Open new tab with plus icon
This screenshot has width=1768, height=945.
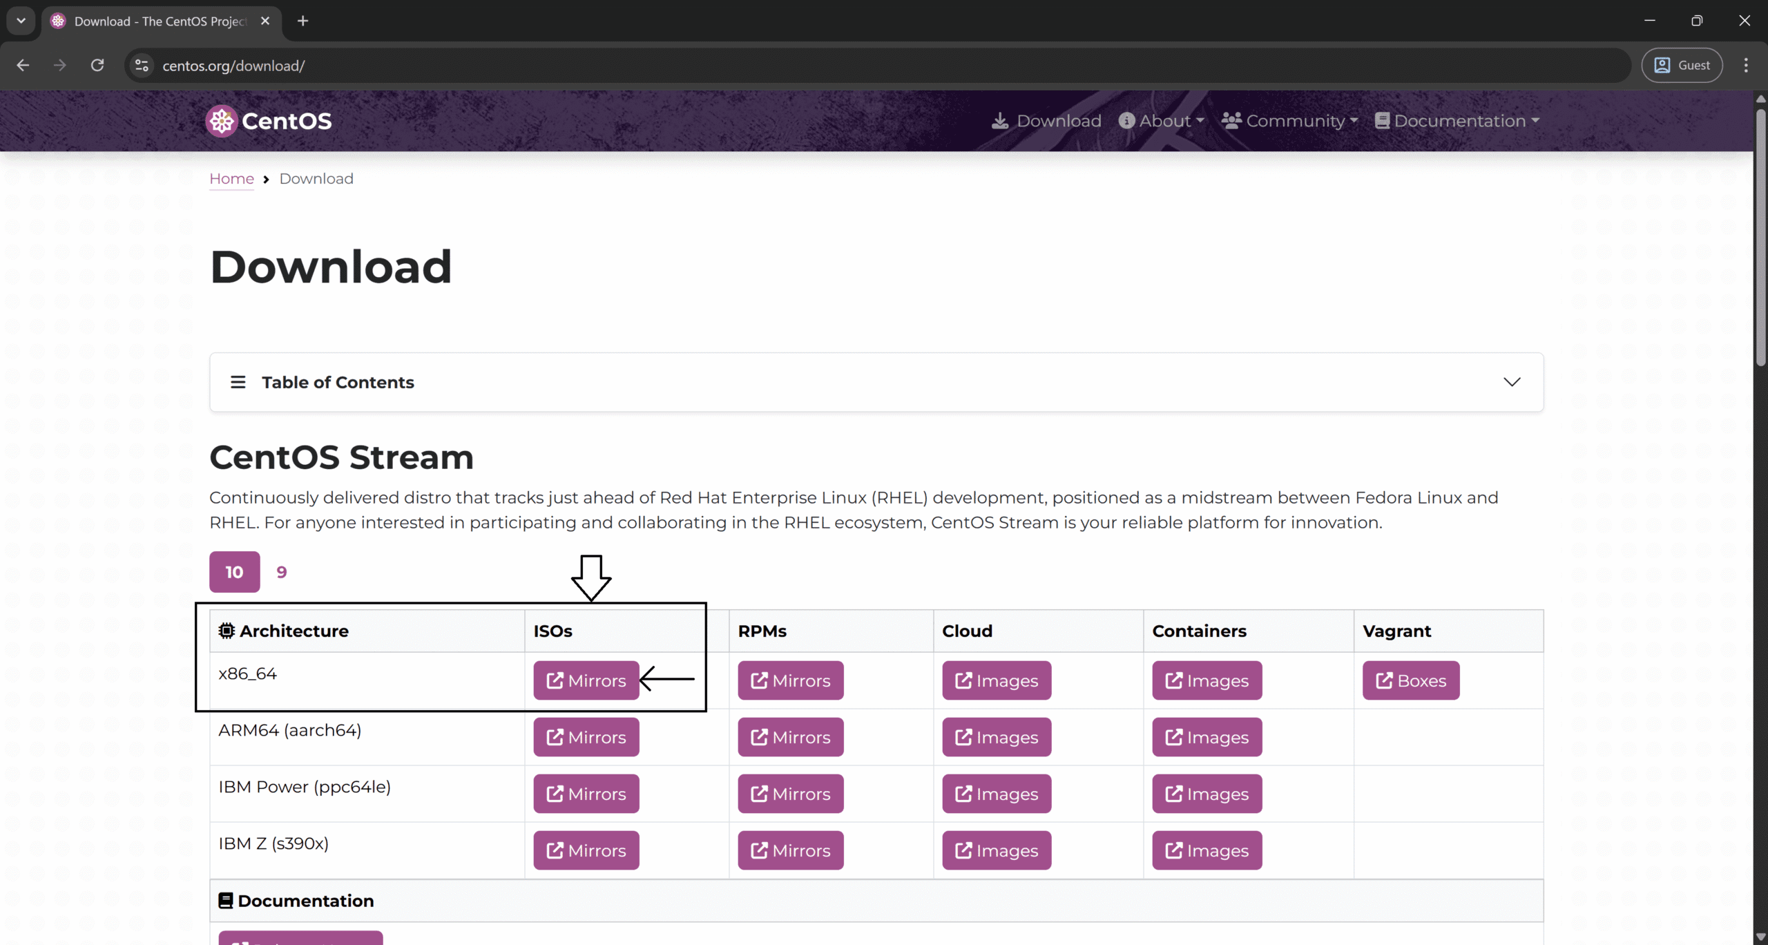(x=302, y=21)
